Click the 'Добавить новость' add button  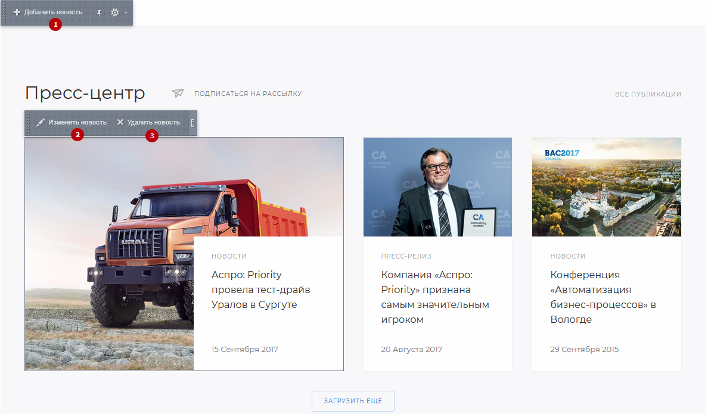coord(48,12)
